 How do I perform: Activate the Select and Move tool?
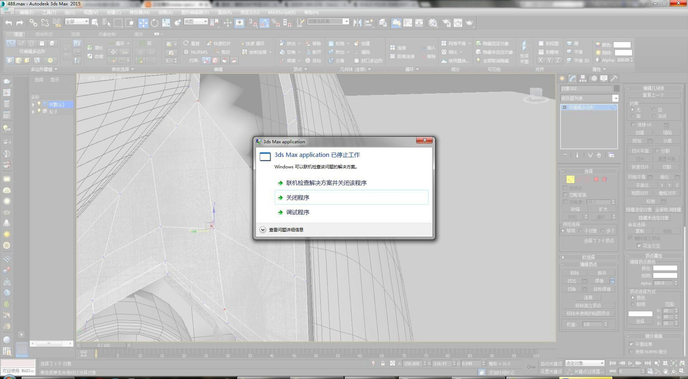[143, 22]
